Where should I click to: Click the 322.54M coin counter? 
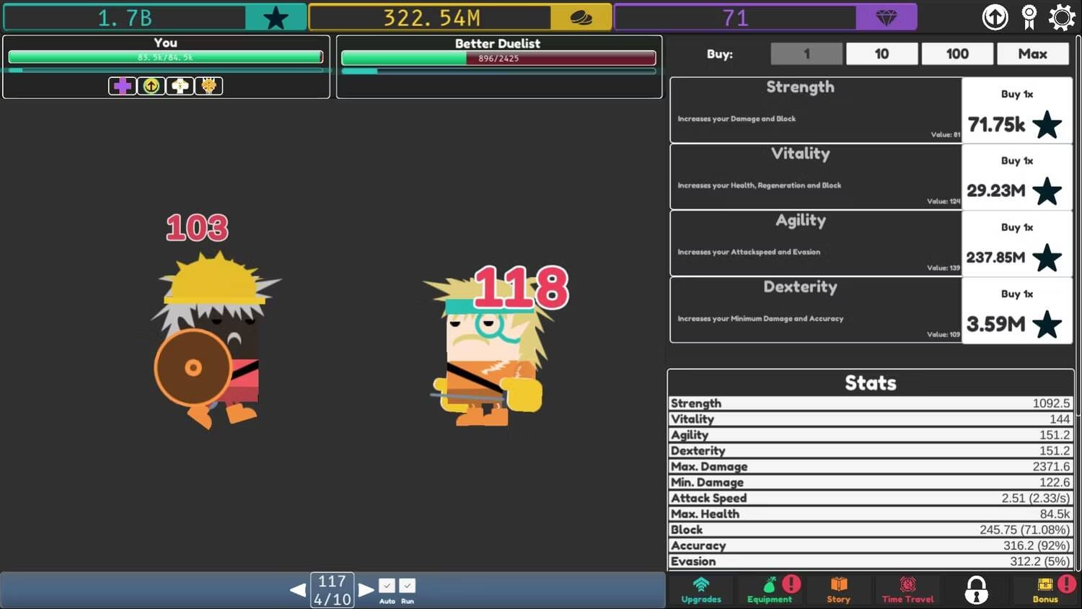tap(431, 17)
